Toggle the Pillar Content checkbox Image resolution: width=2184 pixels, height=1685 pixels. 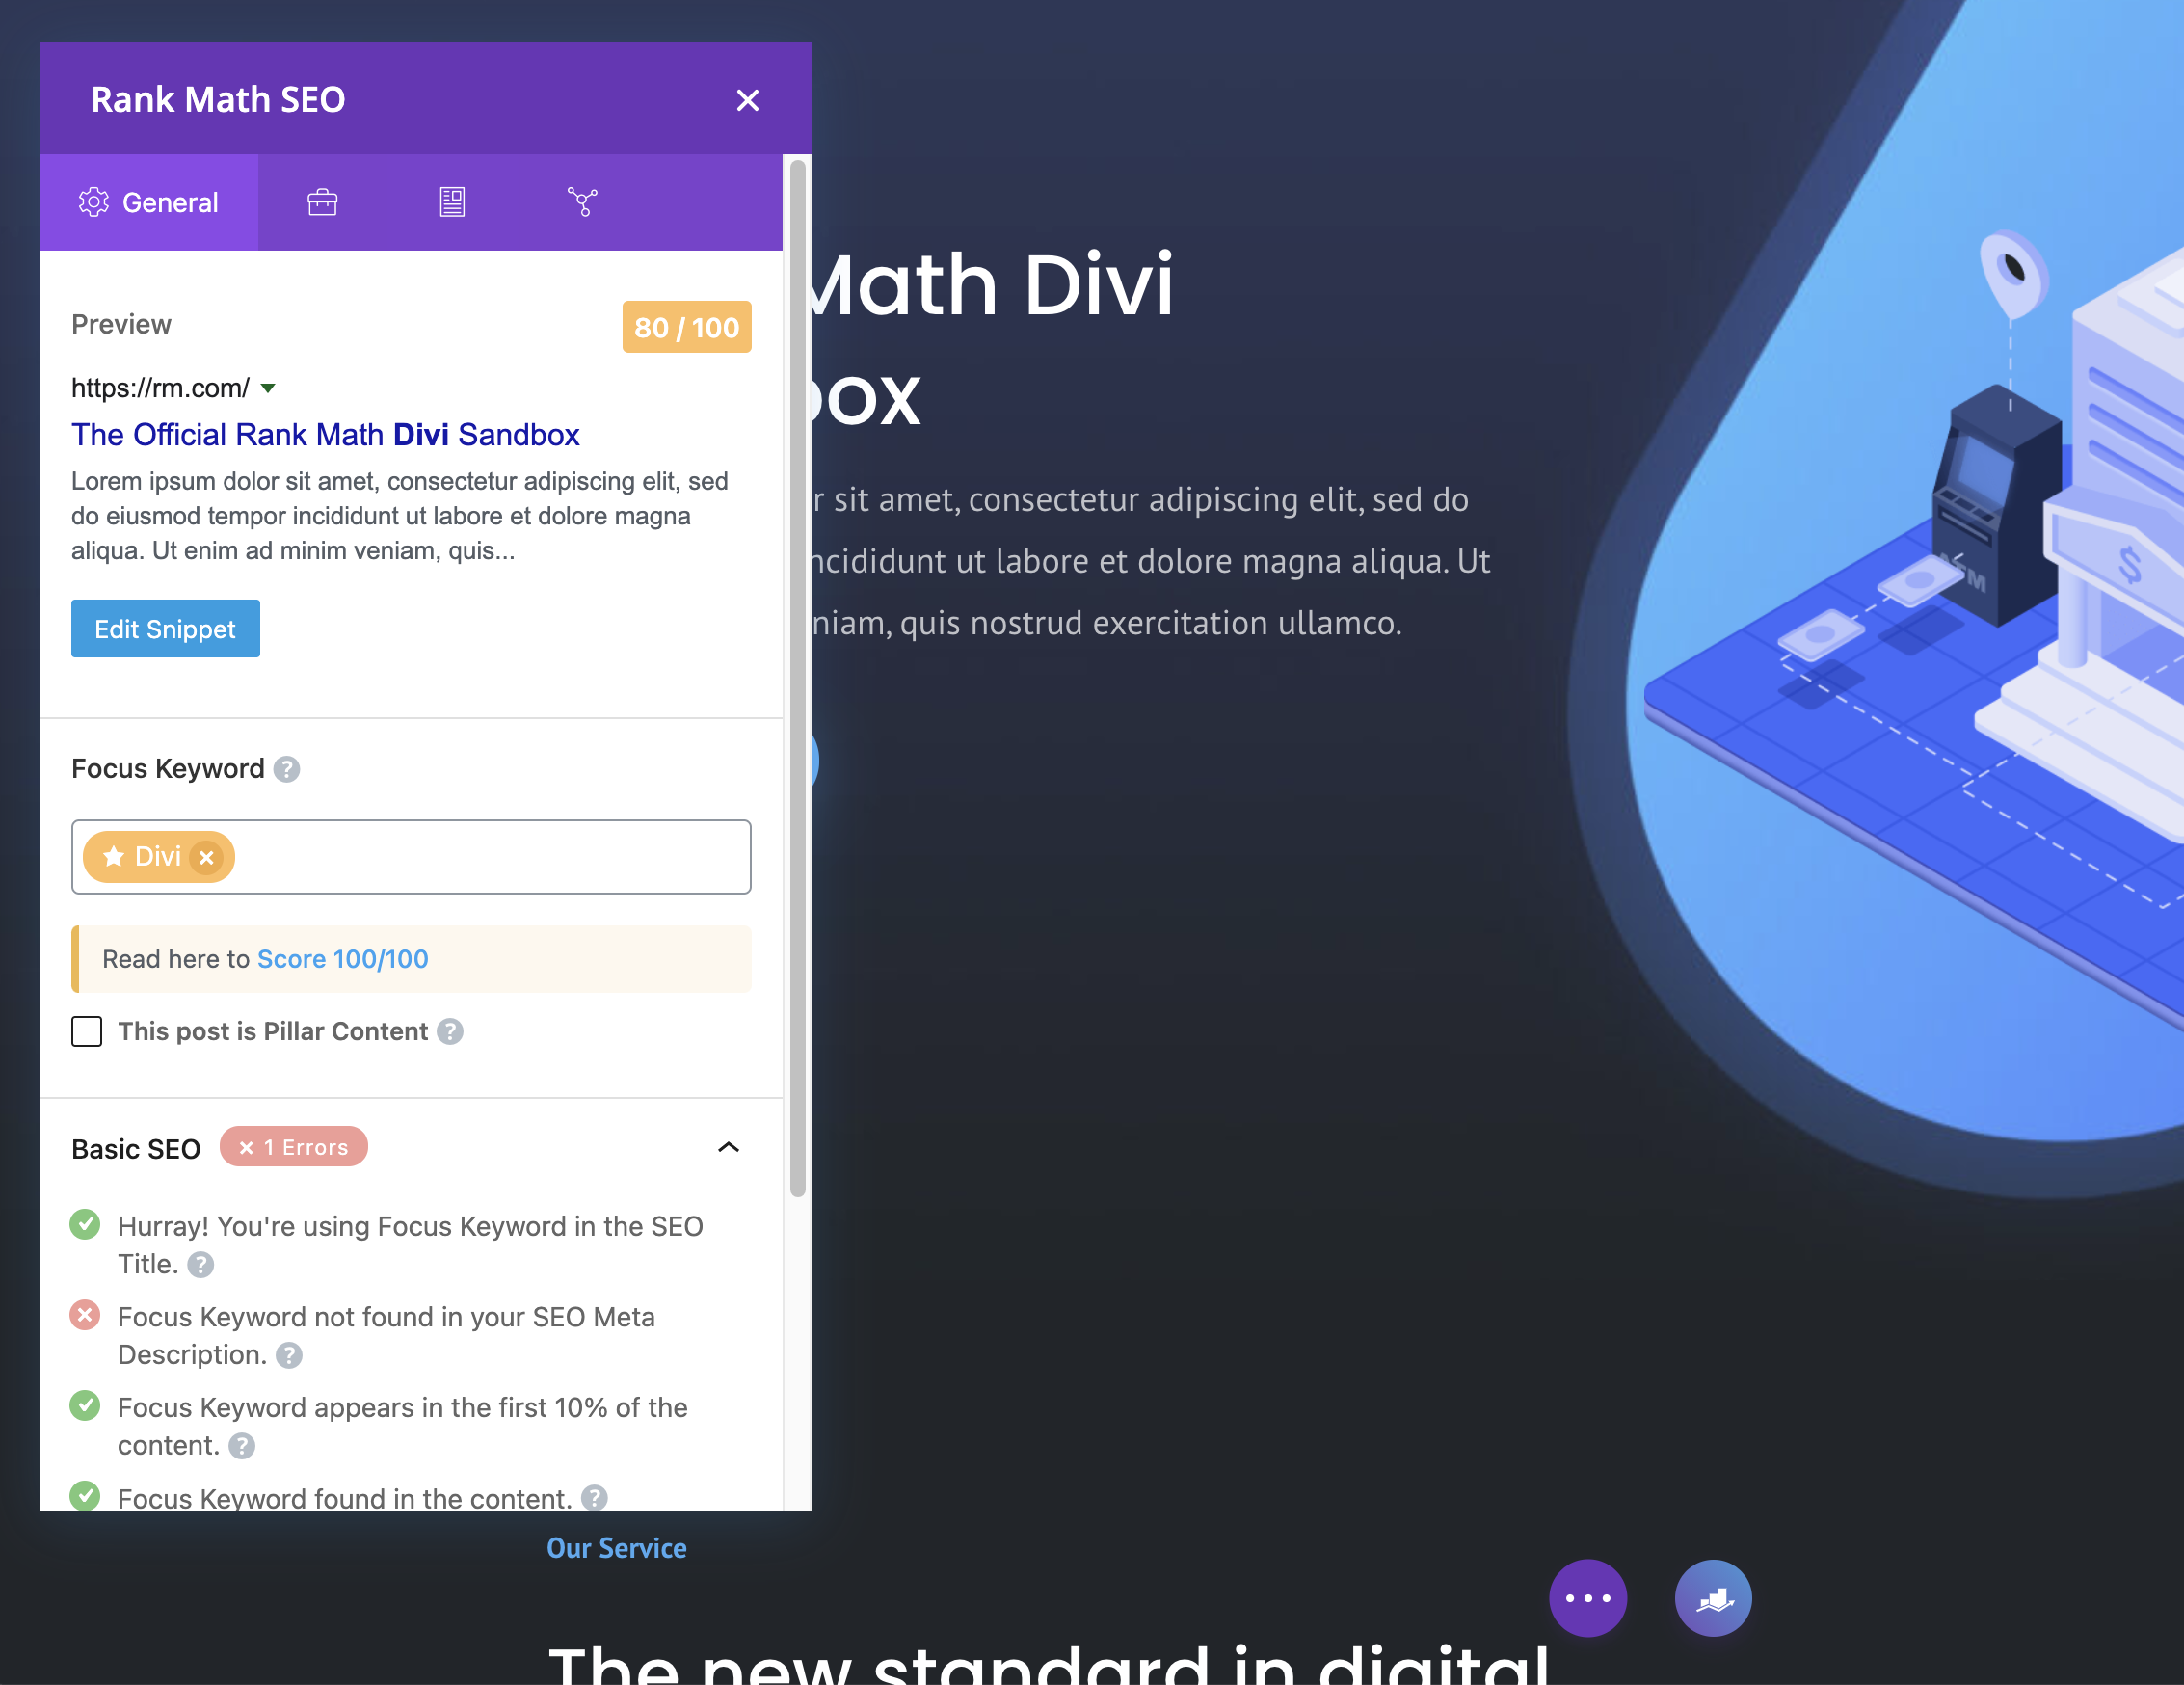87,1030
